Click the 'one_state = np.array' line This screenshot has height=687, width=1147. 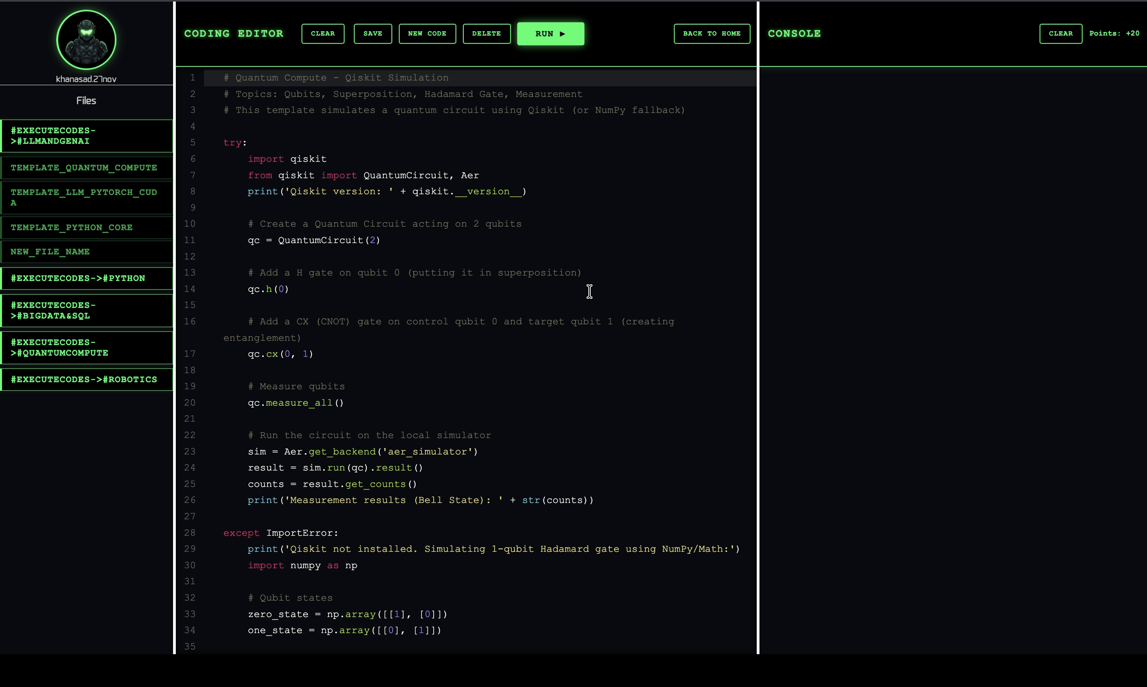345,630
